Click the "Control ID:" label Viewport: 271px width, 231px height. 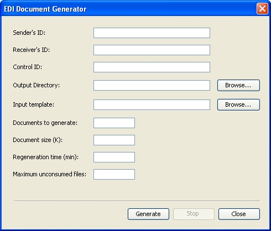pos(28,67)
